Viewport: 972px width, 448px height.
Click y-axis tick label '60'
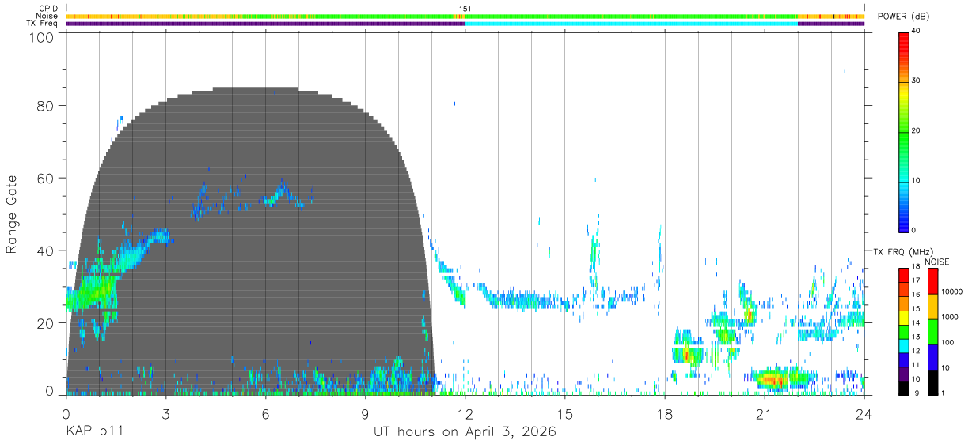pyautogui.click(x=46, y=179)
